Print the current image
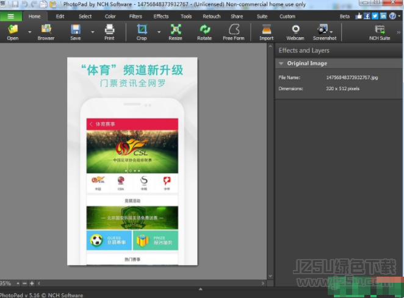The height and width of the screenshot is (298, 404). coord(109,30)
